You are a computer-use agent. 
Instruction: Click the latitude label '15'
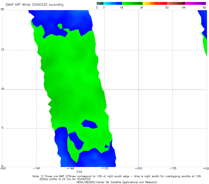pyautogui.click(x=2, y=50)
